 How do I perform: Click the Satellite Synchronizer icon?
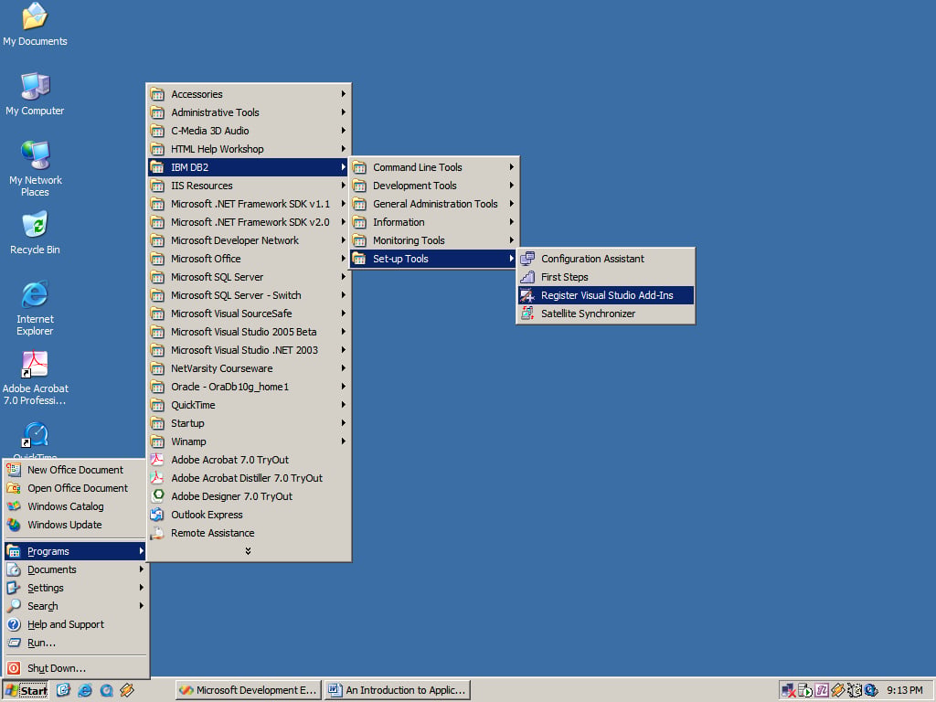527,314
